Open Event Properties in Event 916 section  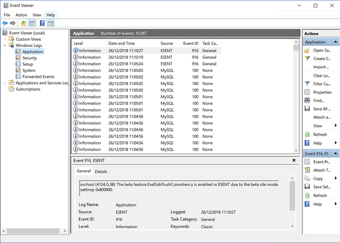point(322,162)
